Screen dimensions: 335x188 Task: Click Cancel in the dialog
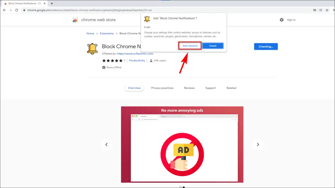[x=213, y=46]
